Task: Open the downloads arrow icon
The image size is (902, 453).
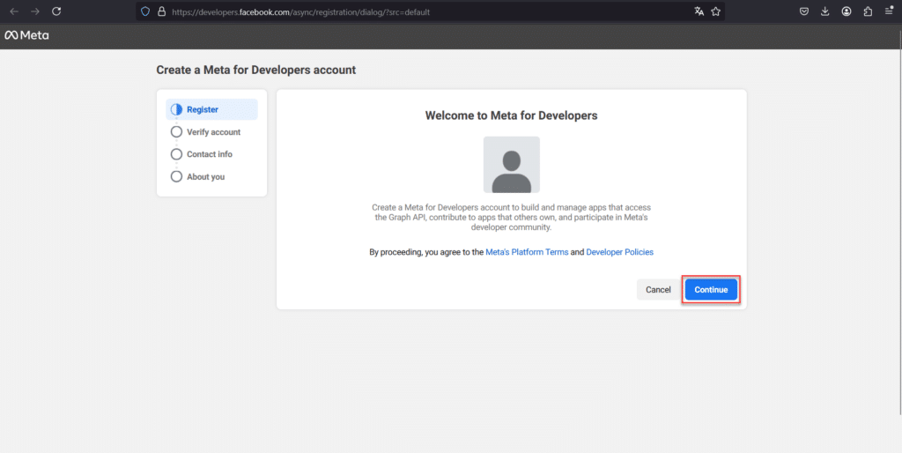Action: 824,11
